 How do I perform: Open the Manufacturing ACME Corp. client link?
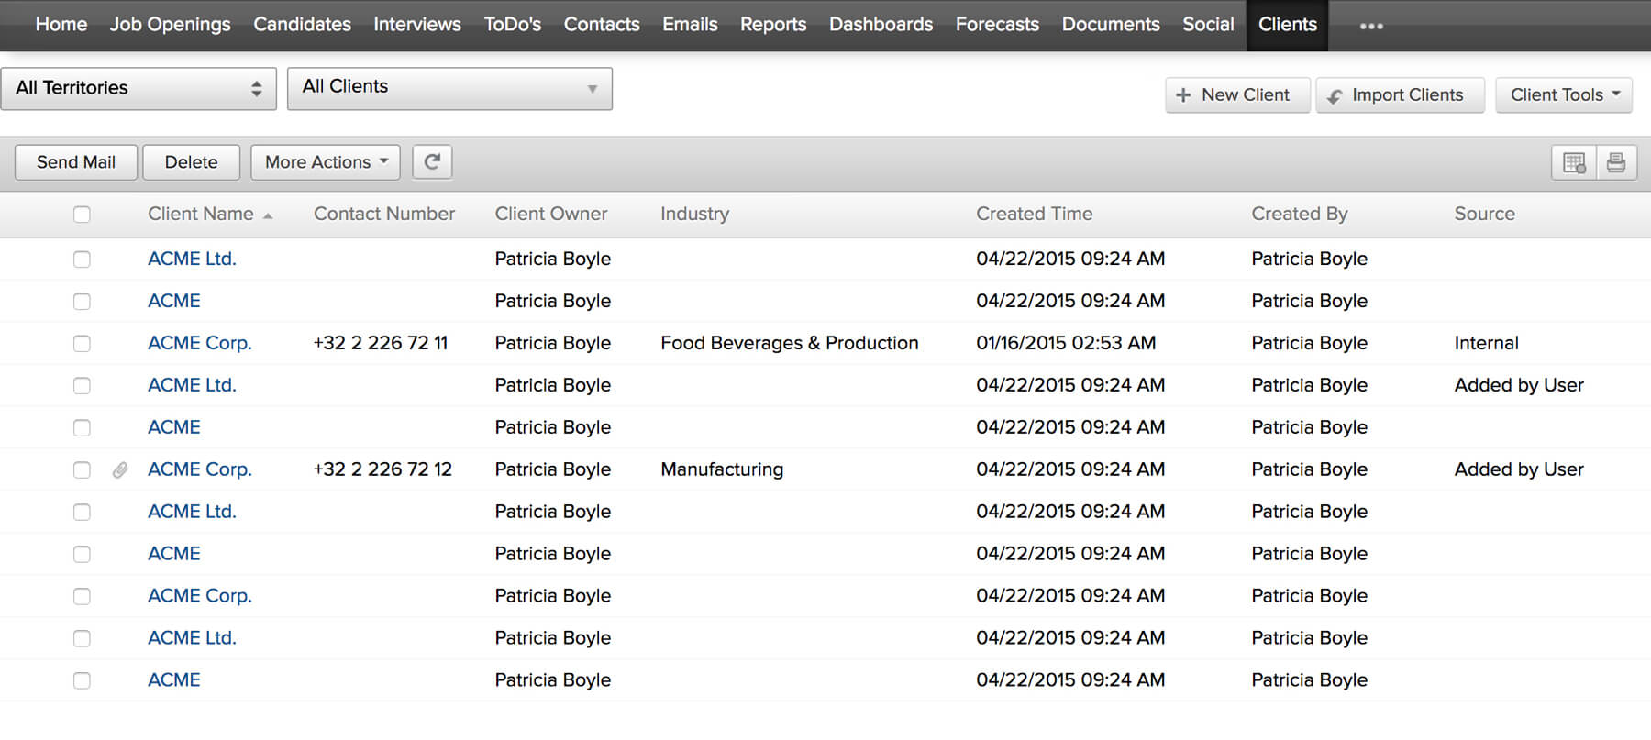[x=199, y=469]
